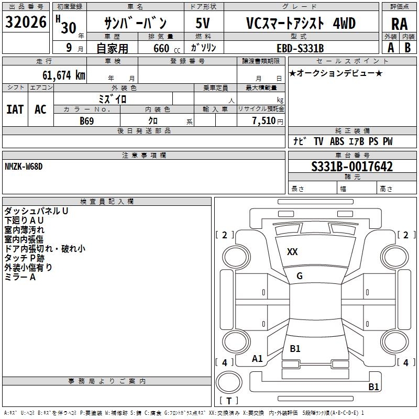Click the IAT shift type cell
419x419 pixels.
15,109
